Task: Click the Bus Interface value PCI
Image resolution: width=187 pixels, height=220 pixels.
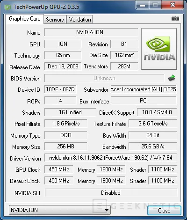Action: (x=144, y=101)
